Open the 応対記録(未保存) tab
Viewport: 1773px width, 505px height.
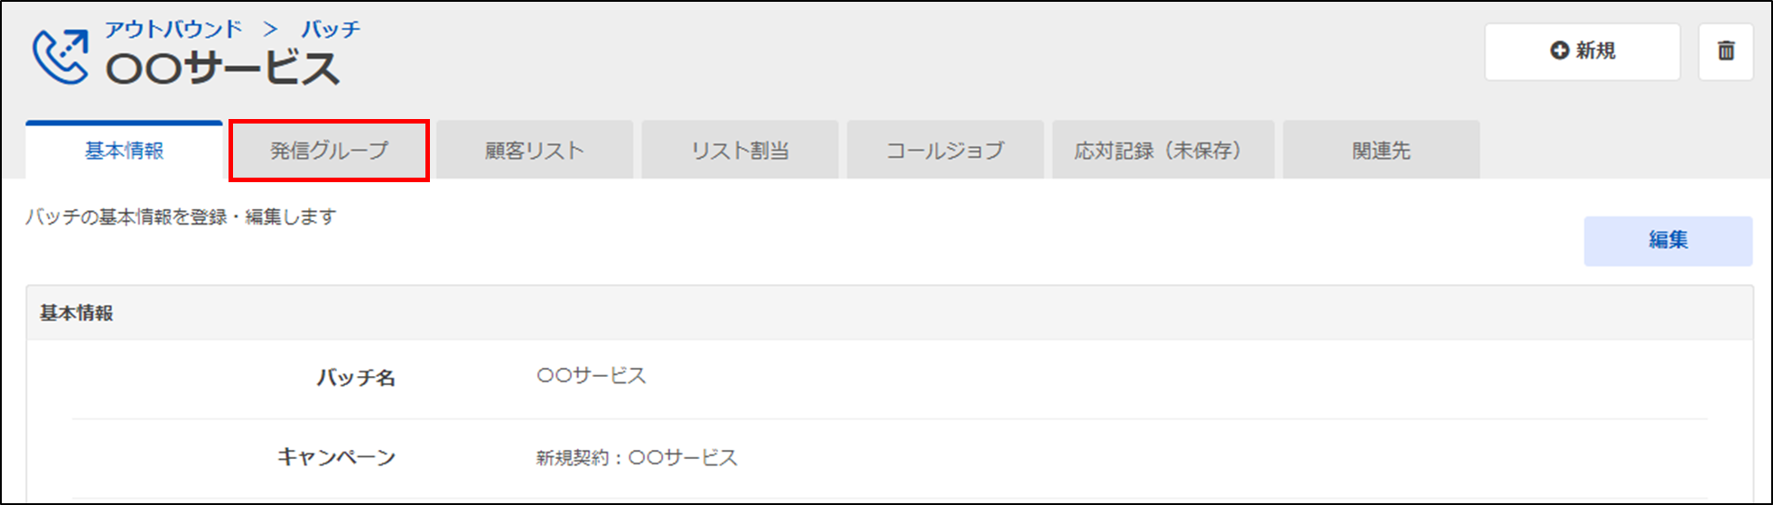(1162, 151)
